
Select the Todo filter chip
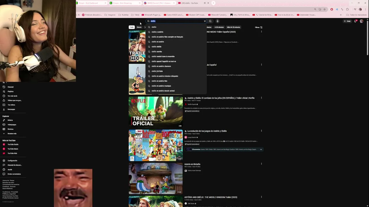point(132,27)
